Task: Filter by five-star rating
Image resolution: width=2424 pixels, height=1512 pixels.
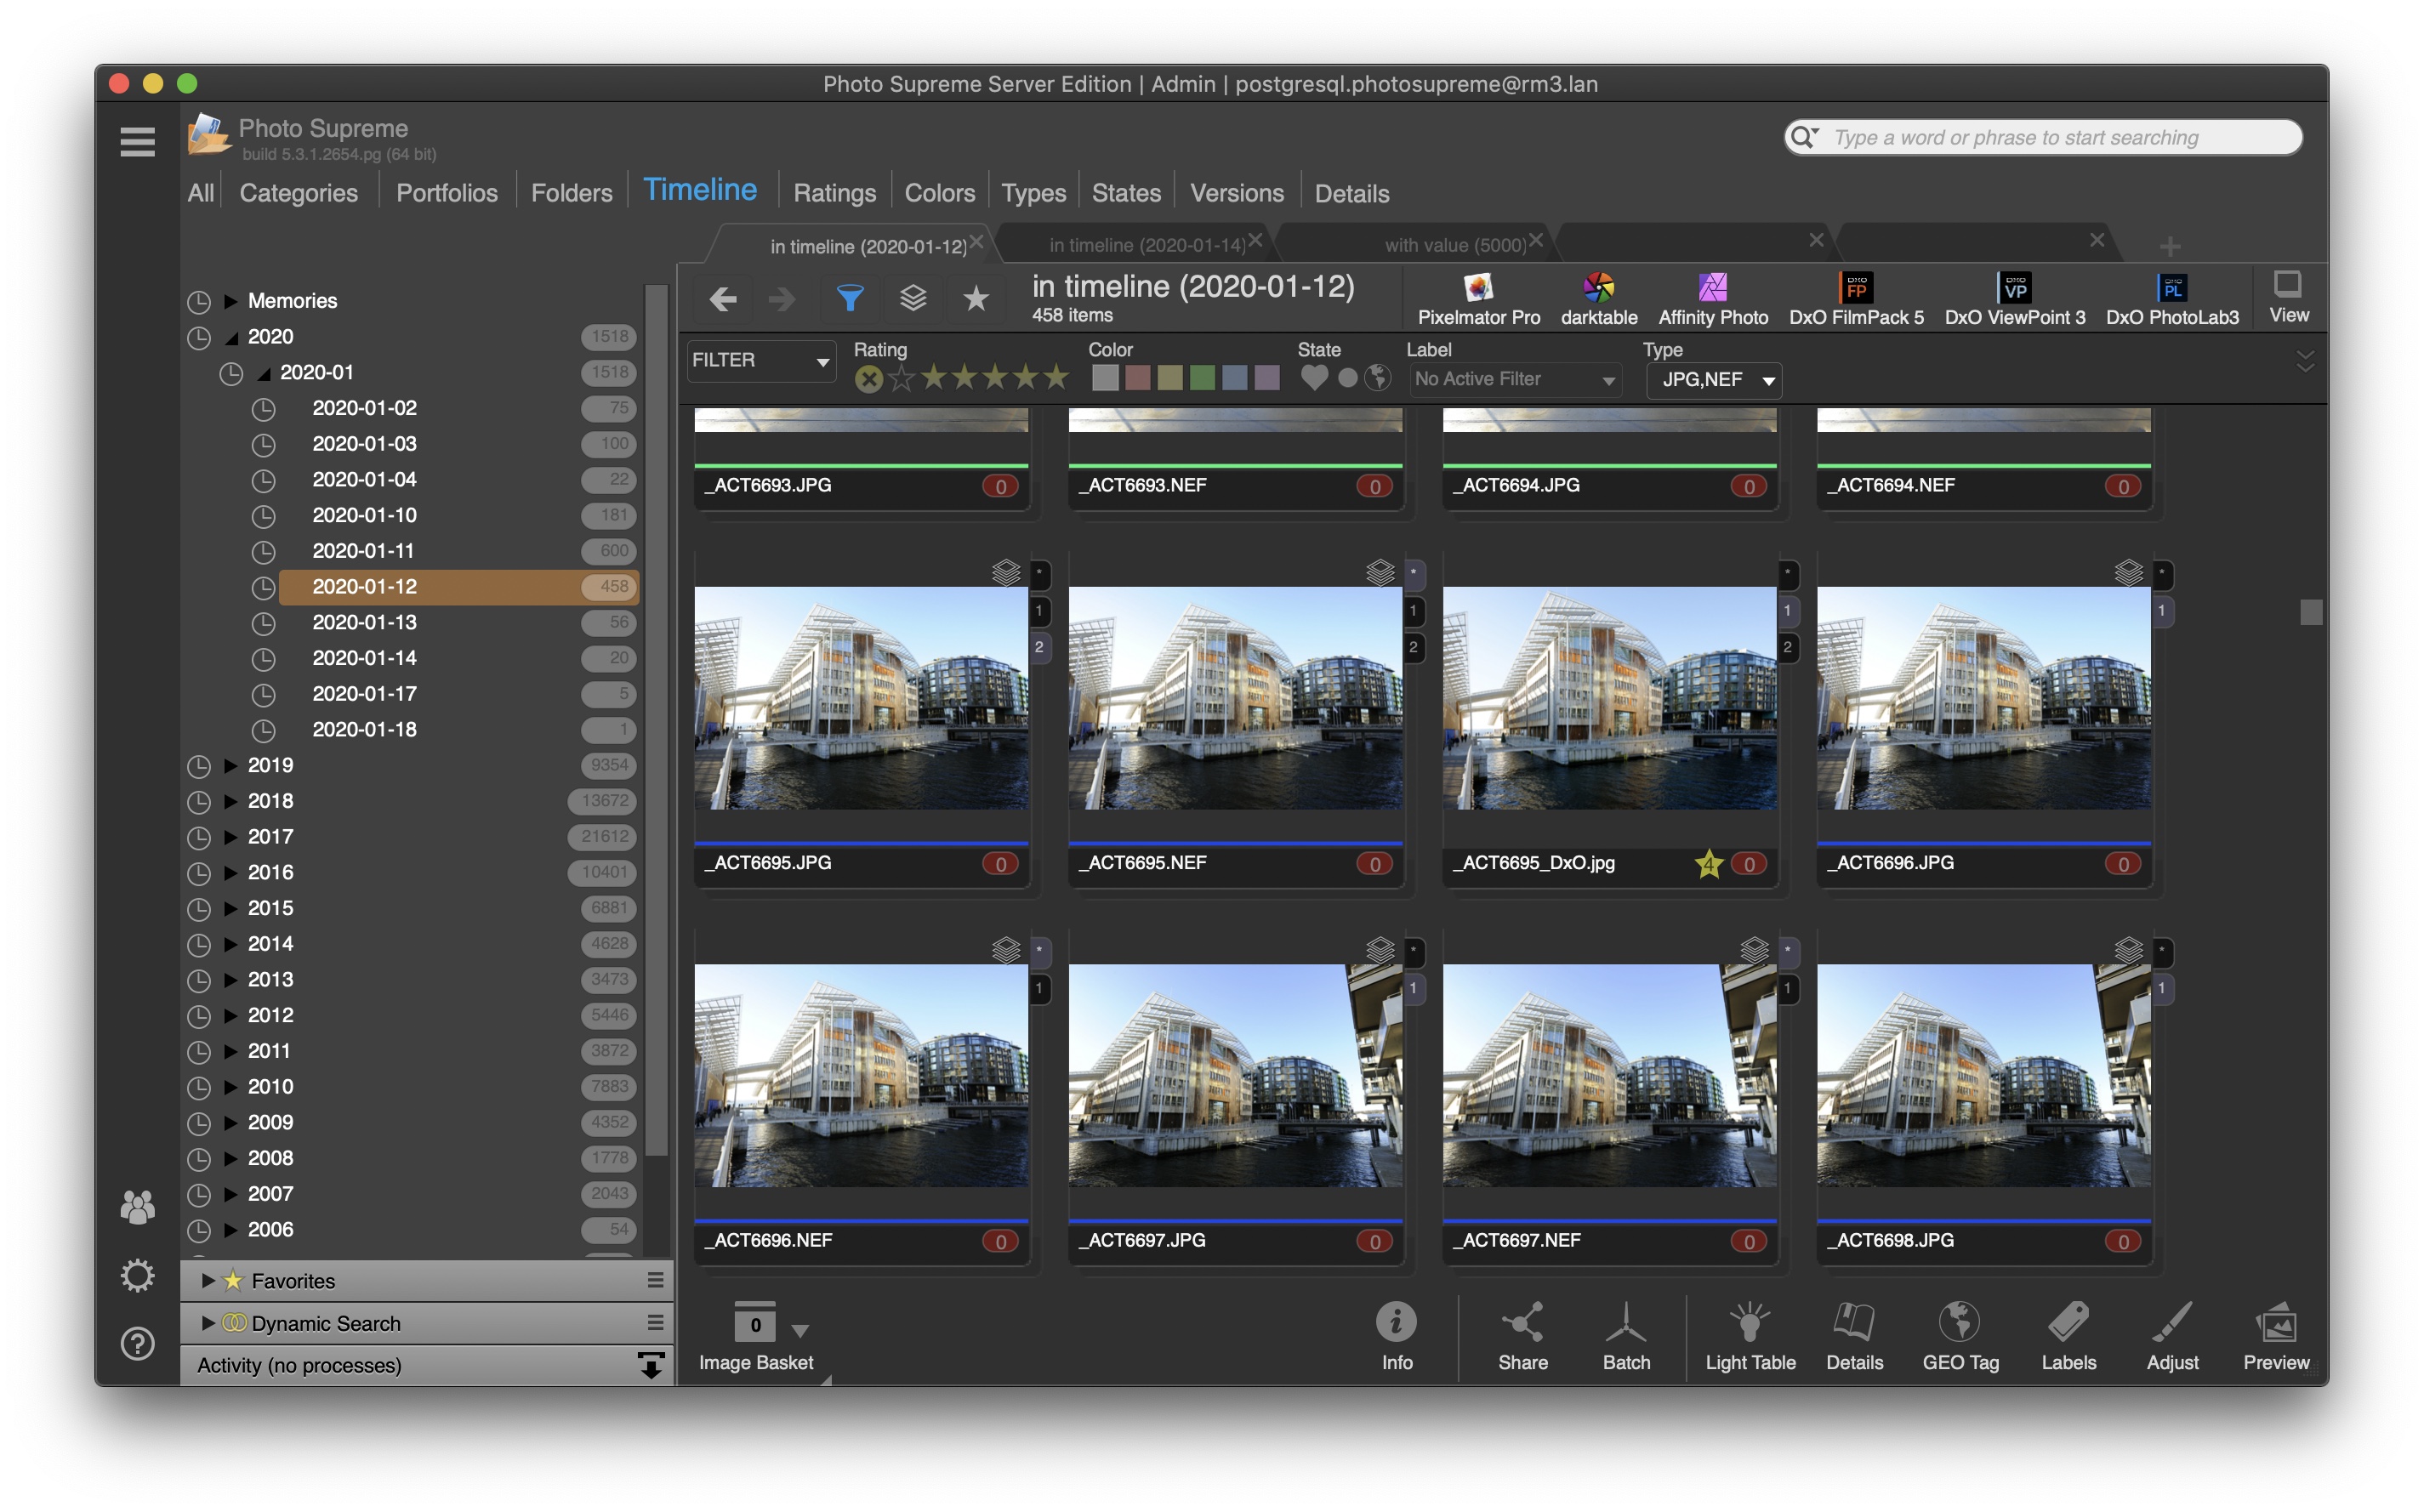Action: (x=1056, y=378)
